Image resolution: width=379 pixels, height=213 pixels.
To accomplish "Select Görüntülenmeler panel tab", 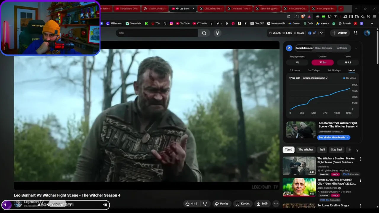I will pyautogui.click(x=304, y=48).
